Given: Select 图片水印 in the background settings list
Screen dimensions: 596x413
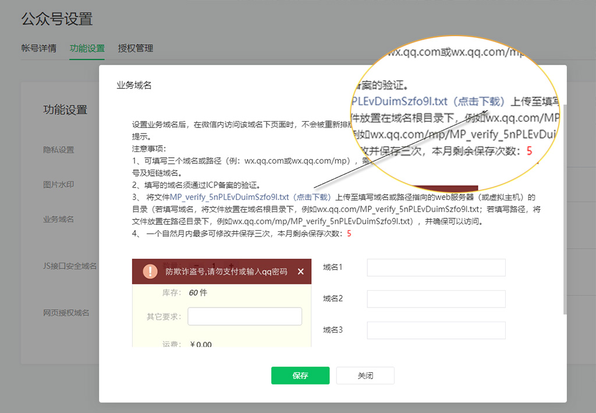Looking at the screenshot, I should (x=59, y=185).
